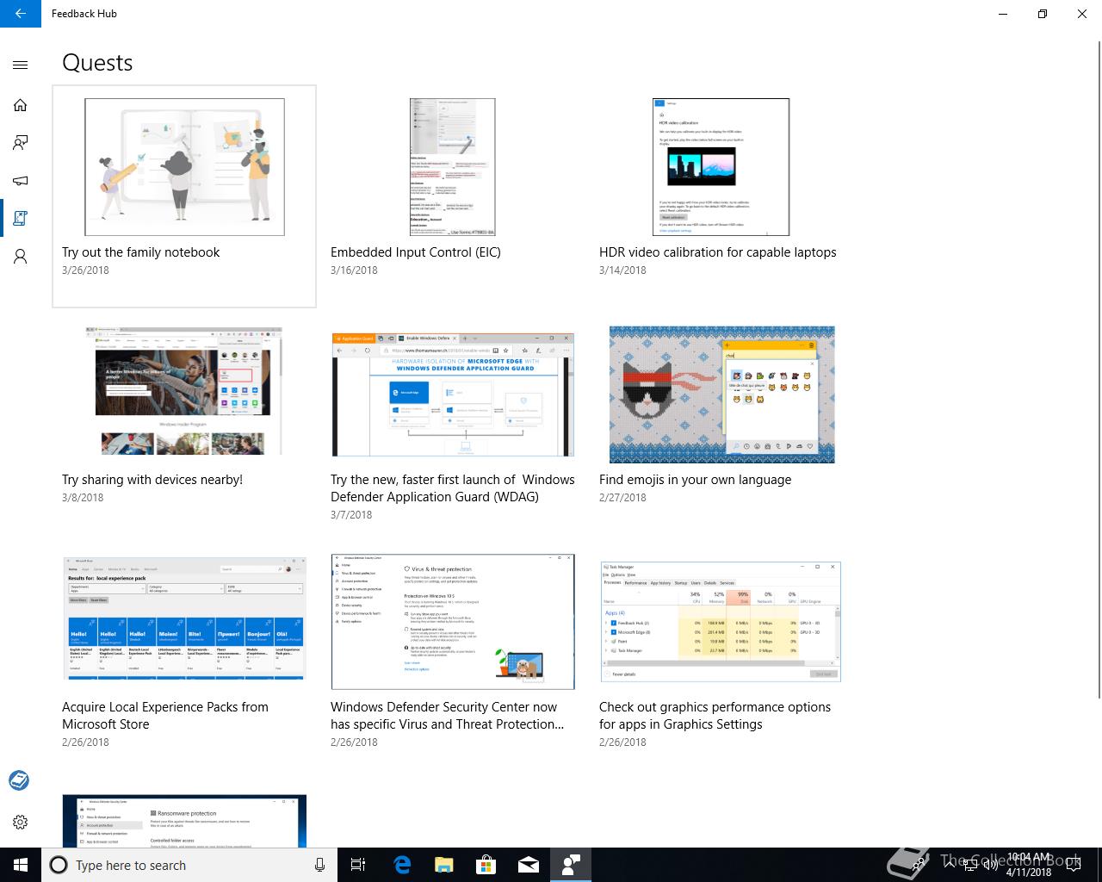Select 'Find emojis in your own language'
This screenshot has width=1102, height=882.
[x=695, y=480]
